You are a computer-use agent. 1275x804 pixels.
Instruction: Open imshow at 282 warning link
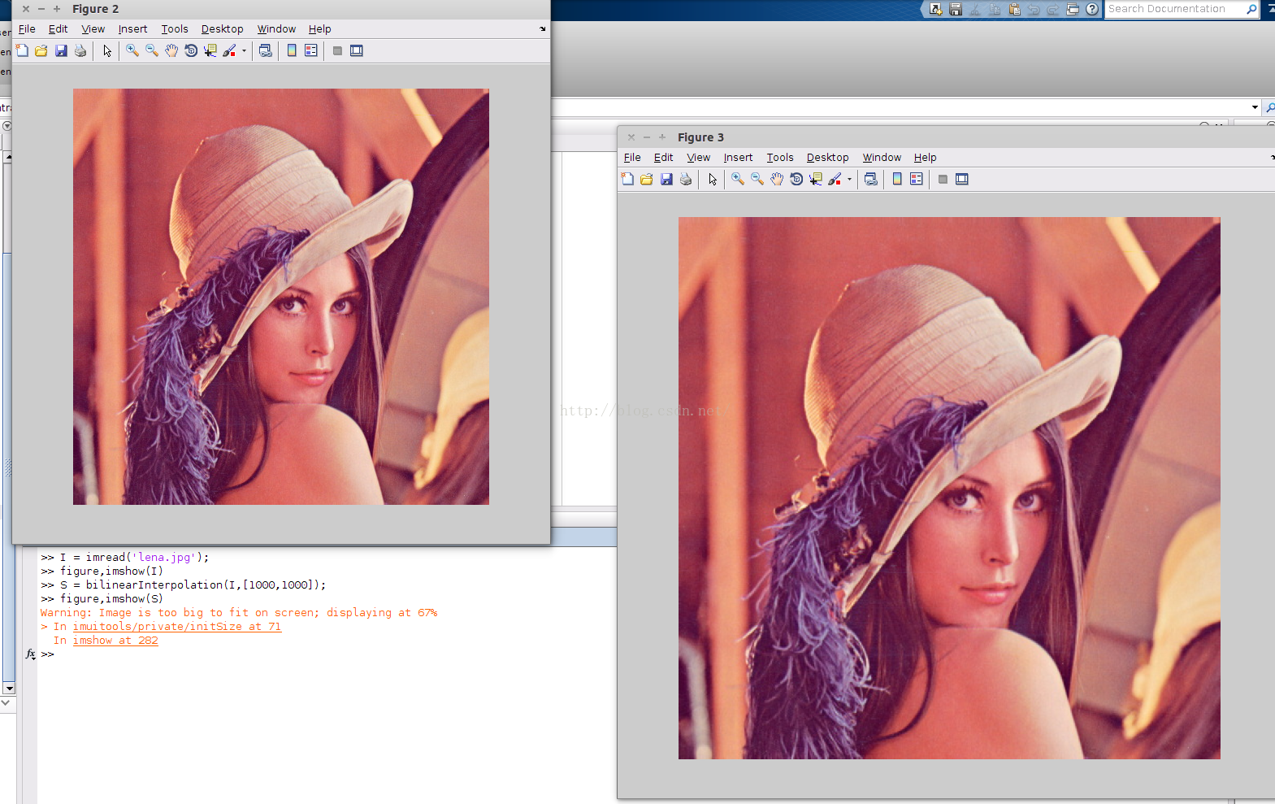[115, 641]
